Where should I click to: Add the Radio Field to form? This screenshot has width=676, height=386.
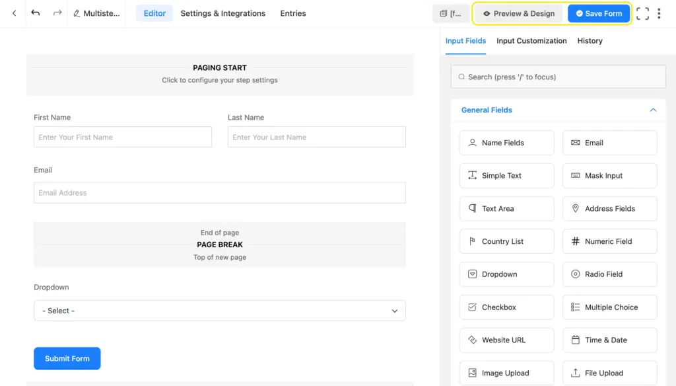click(609, 274)
